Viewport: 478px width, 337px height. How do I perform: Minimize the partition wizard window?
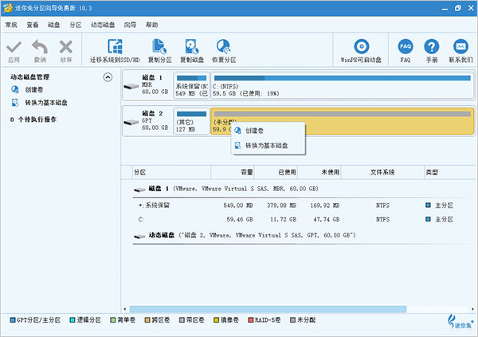(445, 8)
